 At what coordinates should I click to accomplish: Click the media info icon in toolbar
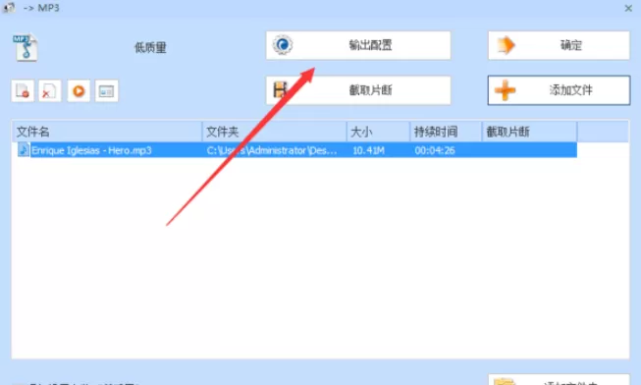tap(107, 90)
